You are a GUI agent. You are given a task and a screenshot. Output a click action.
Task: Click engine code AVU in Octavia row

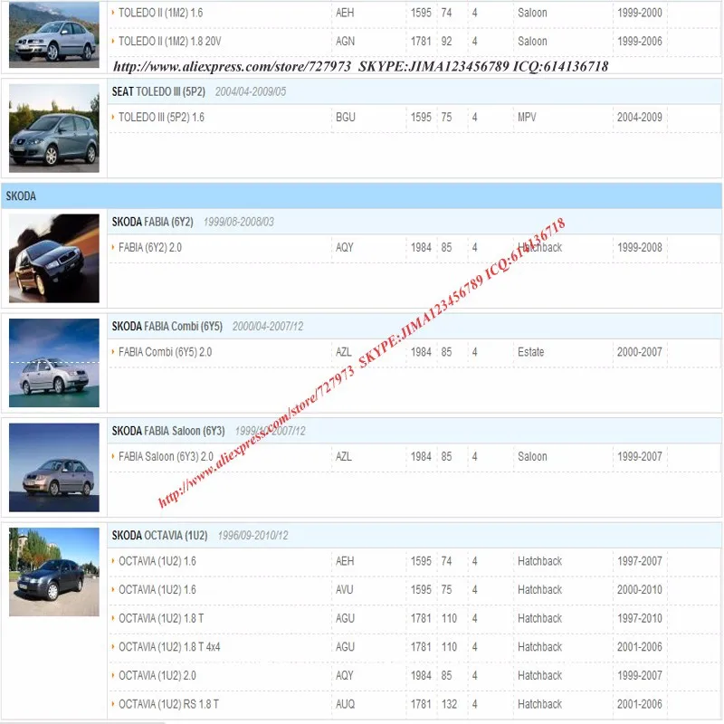pyautogui.click(x=345, y=590)
